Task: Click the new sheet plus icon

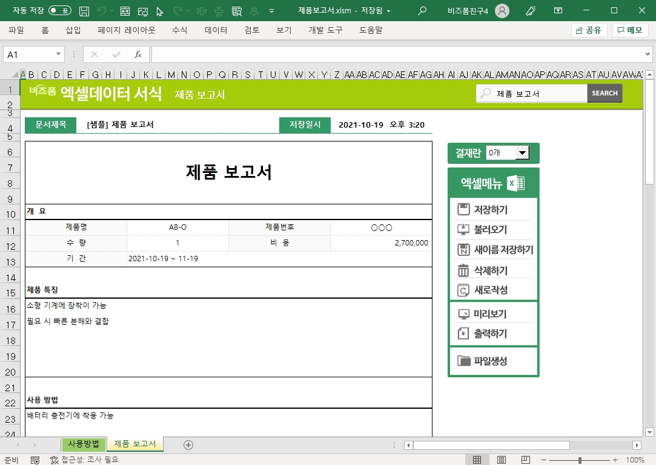Action: click(x=188, y=445)
